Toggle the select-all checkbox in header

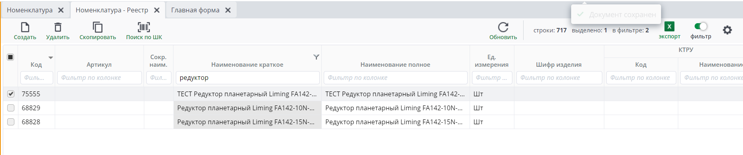pos(10,57)
